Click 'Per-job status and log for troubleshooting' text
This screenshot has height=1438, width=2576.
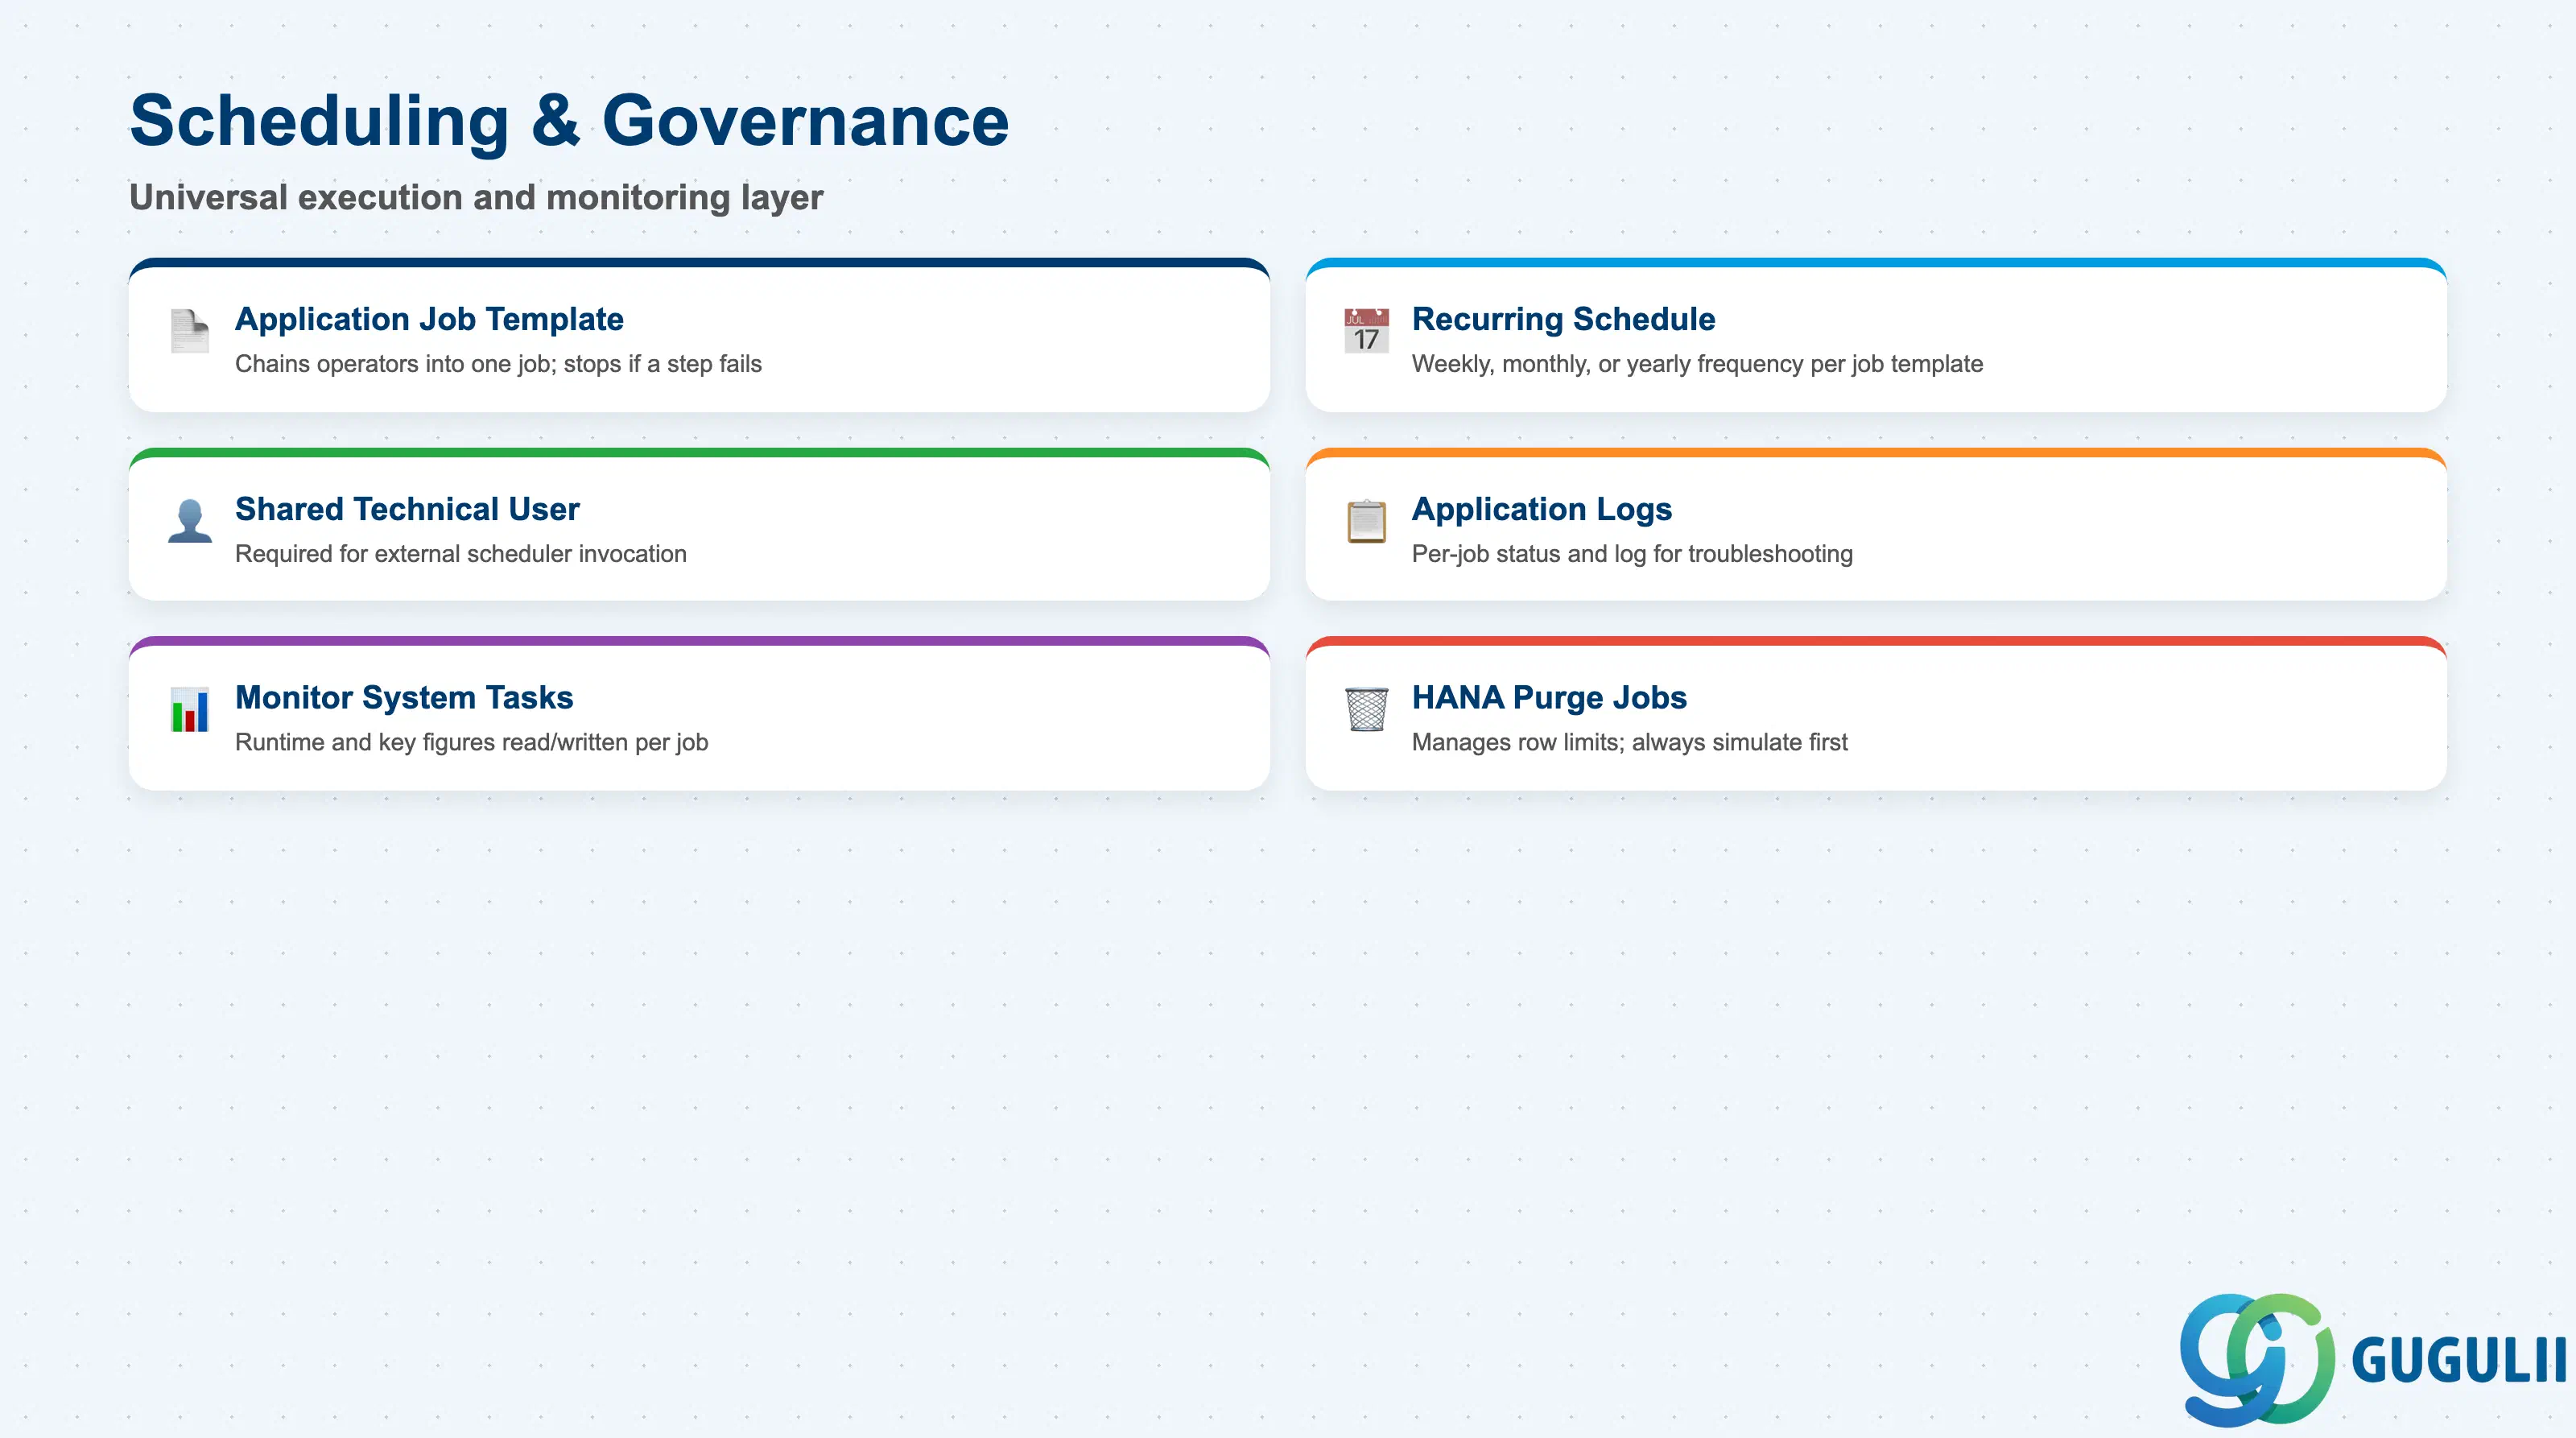pyautogui.click(x=1632, y=554)
